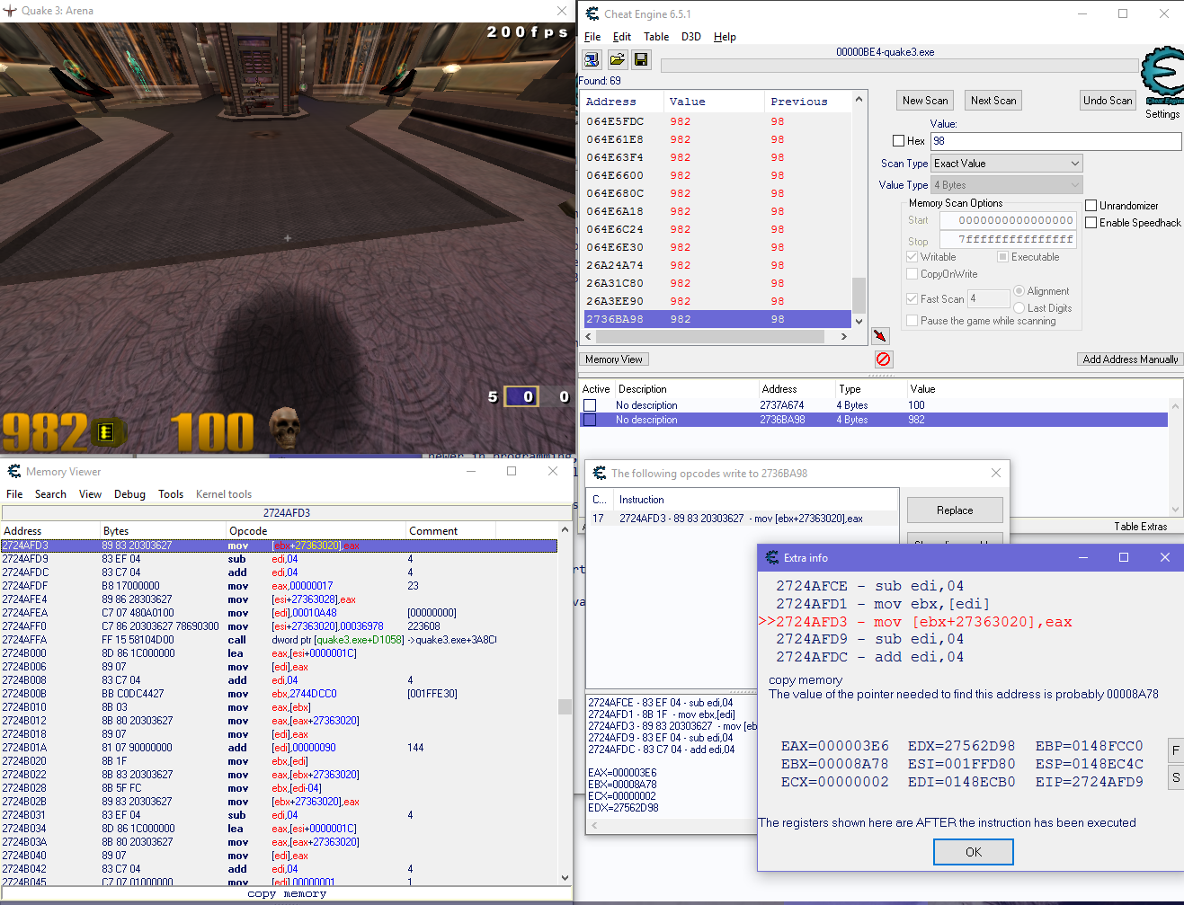Image resolution: width=1184 pixels, height=905 pixels.
Task: Open the Scan Type dropdown
Action: (1006, 164)
